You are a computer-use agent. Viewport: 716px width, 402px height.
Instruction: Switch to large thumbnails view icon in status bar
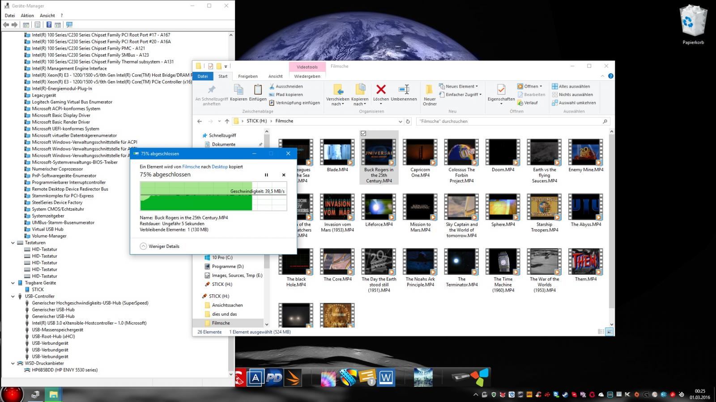click(609, 331)
